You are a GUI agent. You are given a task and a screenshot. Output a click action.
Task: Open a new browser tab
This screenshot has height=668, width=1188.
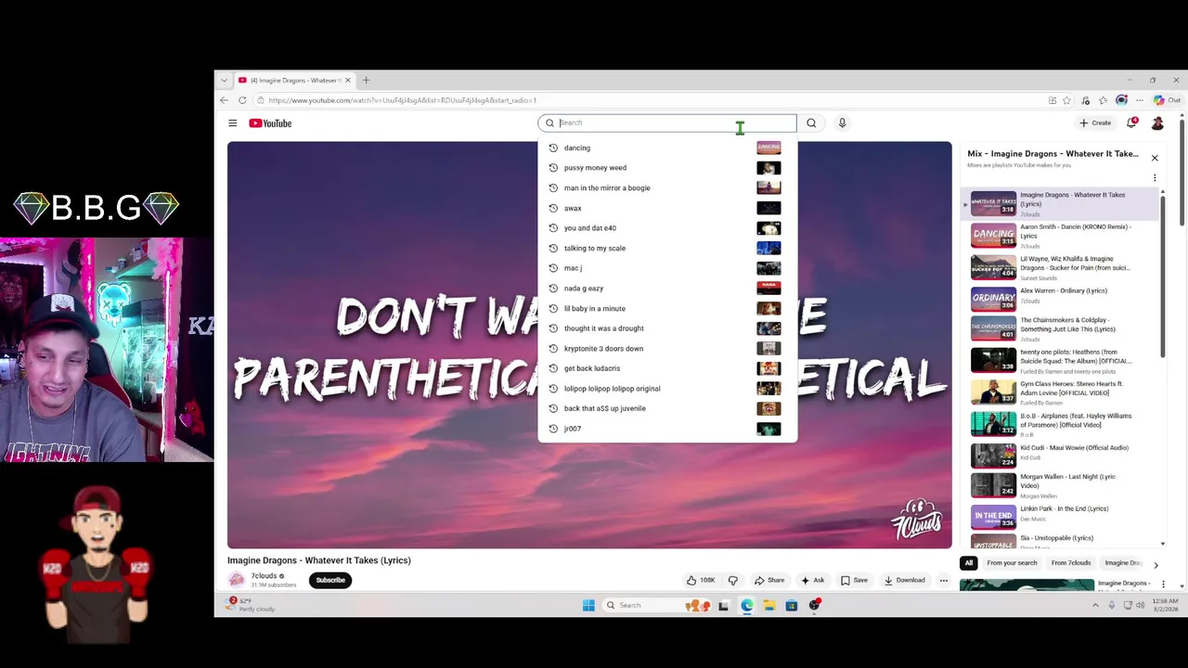366,81
